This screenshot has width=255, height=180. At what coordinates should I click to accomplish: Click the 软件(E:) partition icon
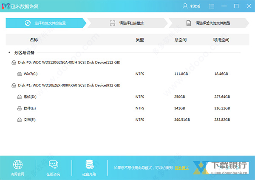[x=20, y=109]
